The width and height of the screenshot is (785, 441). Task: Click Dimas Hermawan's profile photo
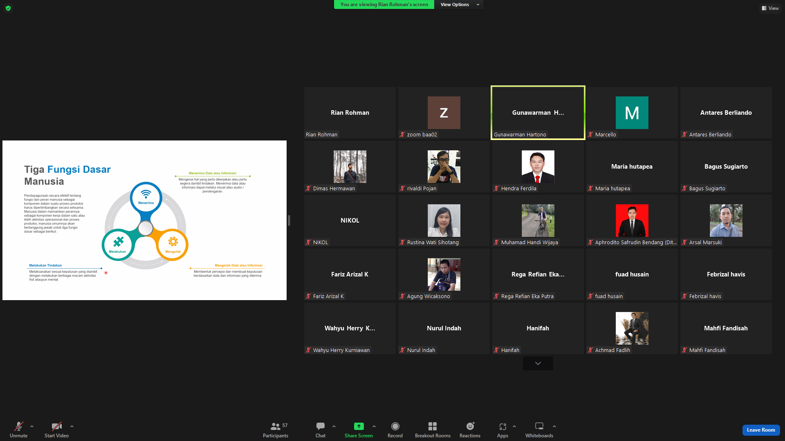tap(350, 167)
